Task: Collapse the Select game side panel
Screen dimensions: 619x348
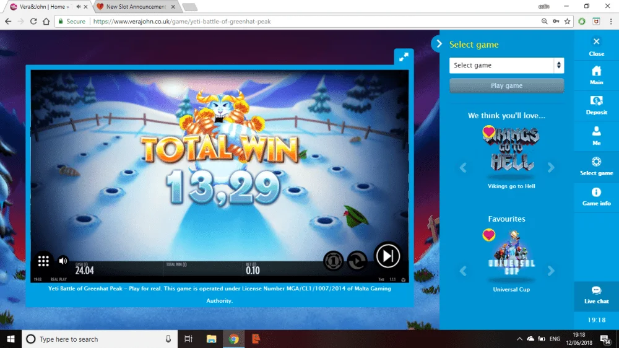Action: tap(439, 44)
